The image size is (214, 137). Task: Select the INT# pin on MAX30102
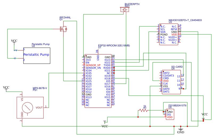pos(174,29)
